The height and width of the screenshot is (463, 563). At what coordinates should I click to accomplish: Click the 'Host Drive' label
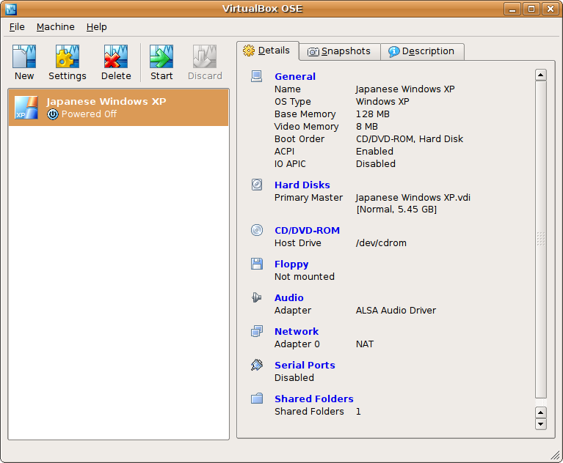point(298,243)
